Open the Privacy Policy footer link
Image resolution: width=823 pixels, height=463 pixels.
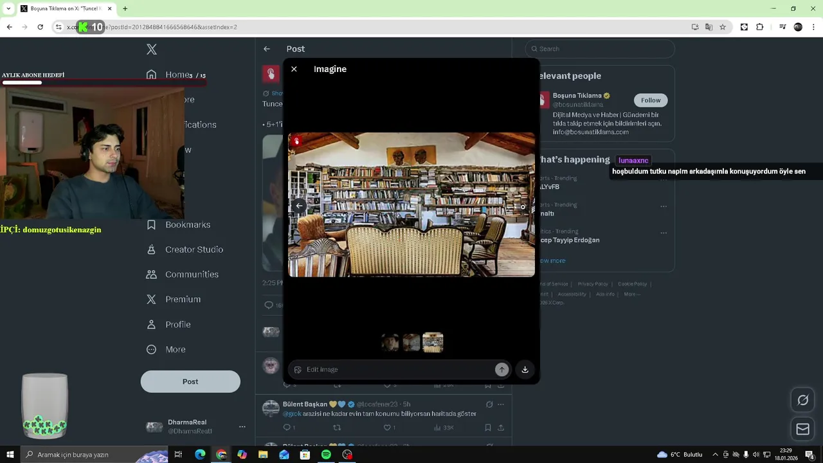592,284
